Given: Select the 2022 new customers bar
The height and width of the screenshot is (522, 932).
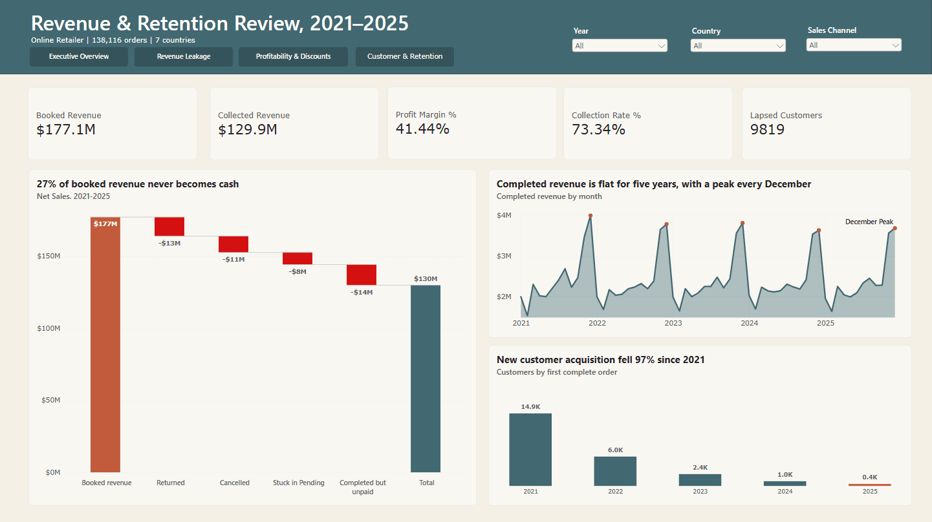Looking at the screenshot, I should tap(615, 472).
